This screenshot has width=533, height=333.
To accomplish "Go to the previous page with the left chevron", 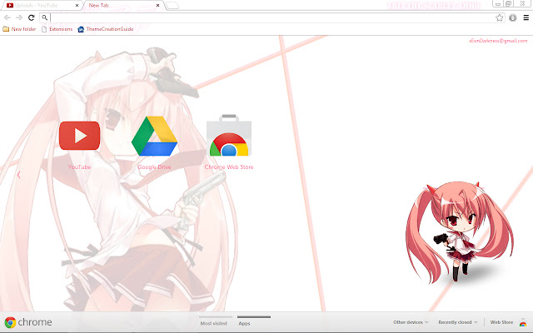I will [18, 175].
